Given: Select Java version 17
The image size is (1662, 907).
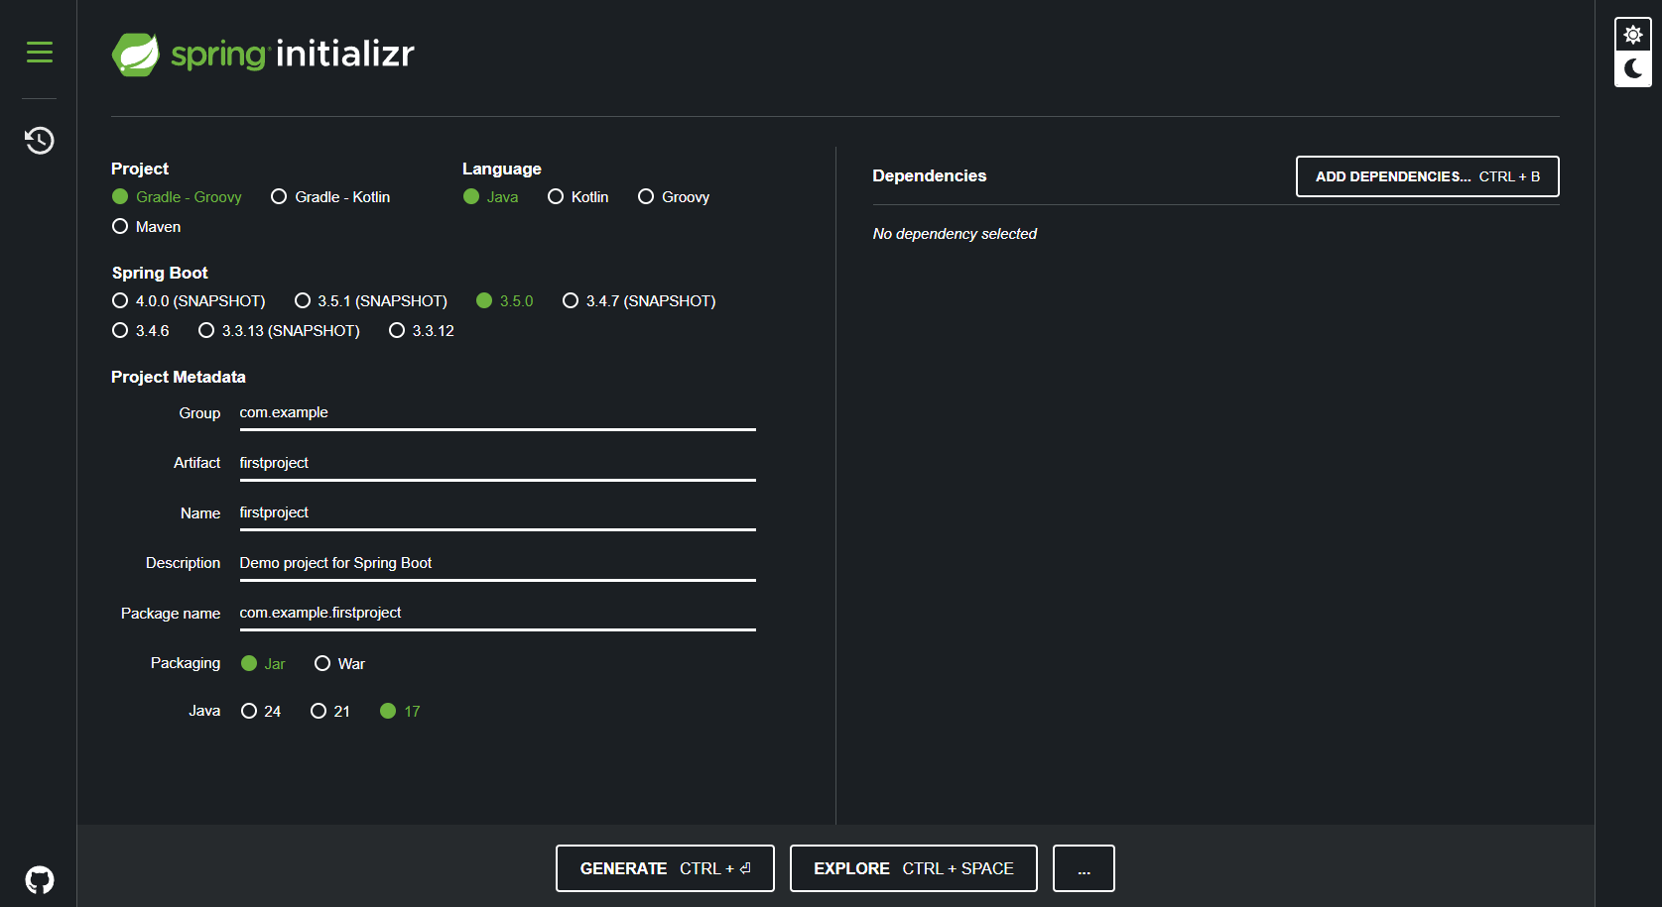Looking at the screenshot, I should pyautogui.click(x=400, y=712).
